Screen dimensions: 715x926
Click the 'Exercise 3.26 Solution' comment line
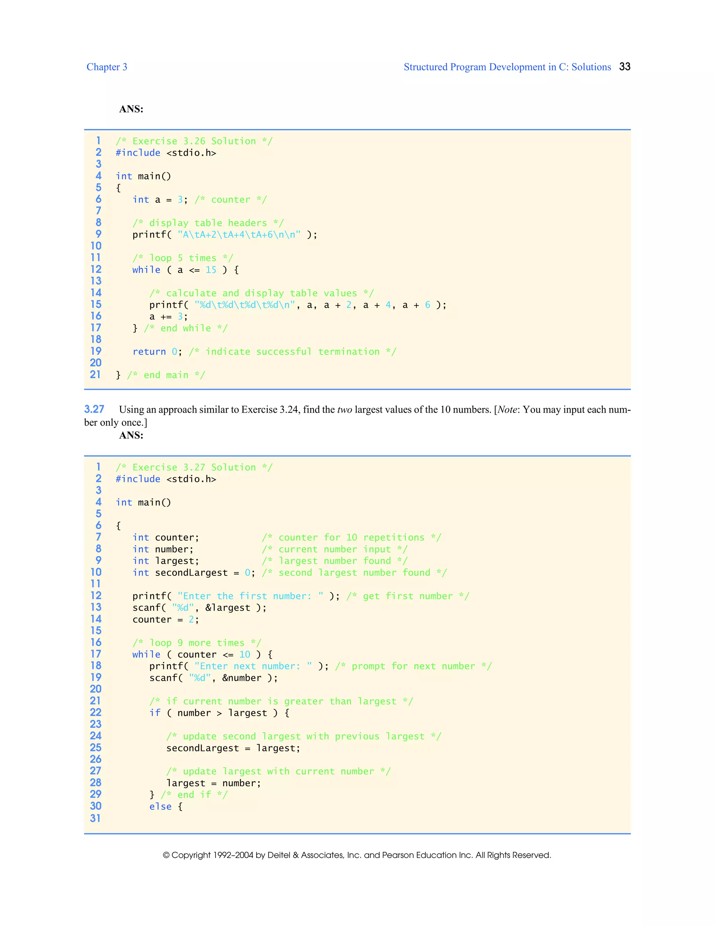194,141
